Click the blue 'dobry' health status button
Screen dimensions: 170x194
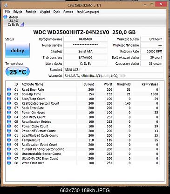click(x=18, y=50)
